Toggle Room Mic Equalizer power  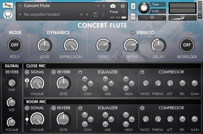[x=80, y=108]
